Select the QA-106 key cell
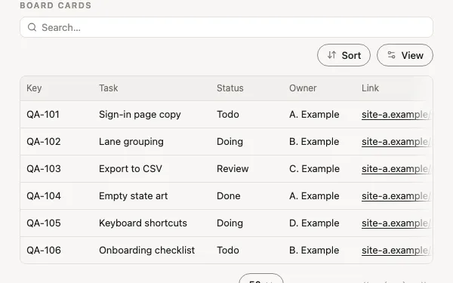Screen dimensions: 453x283 (44, 250)
